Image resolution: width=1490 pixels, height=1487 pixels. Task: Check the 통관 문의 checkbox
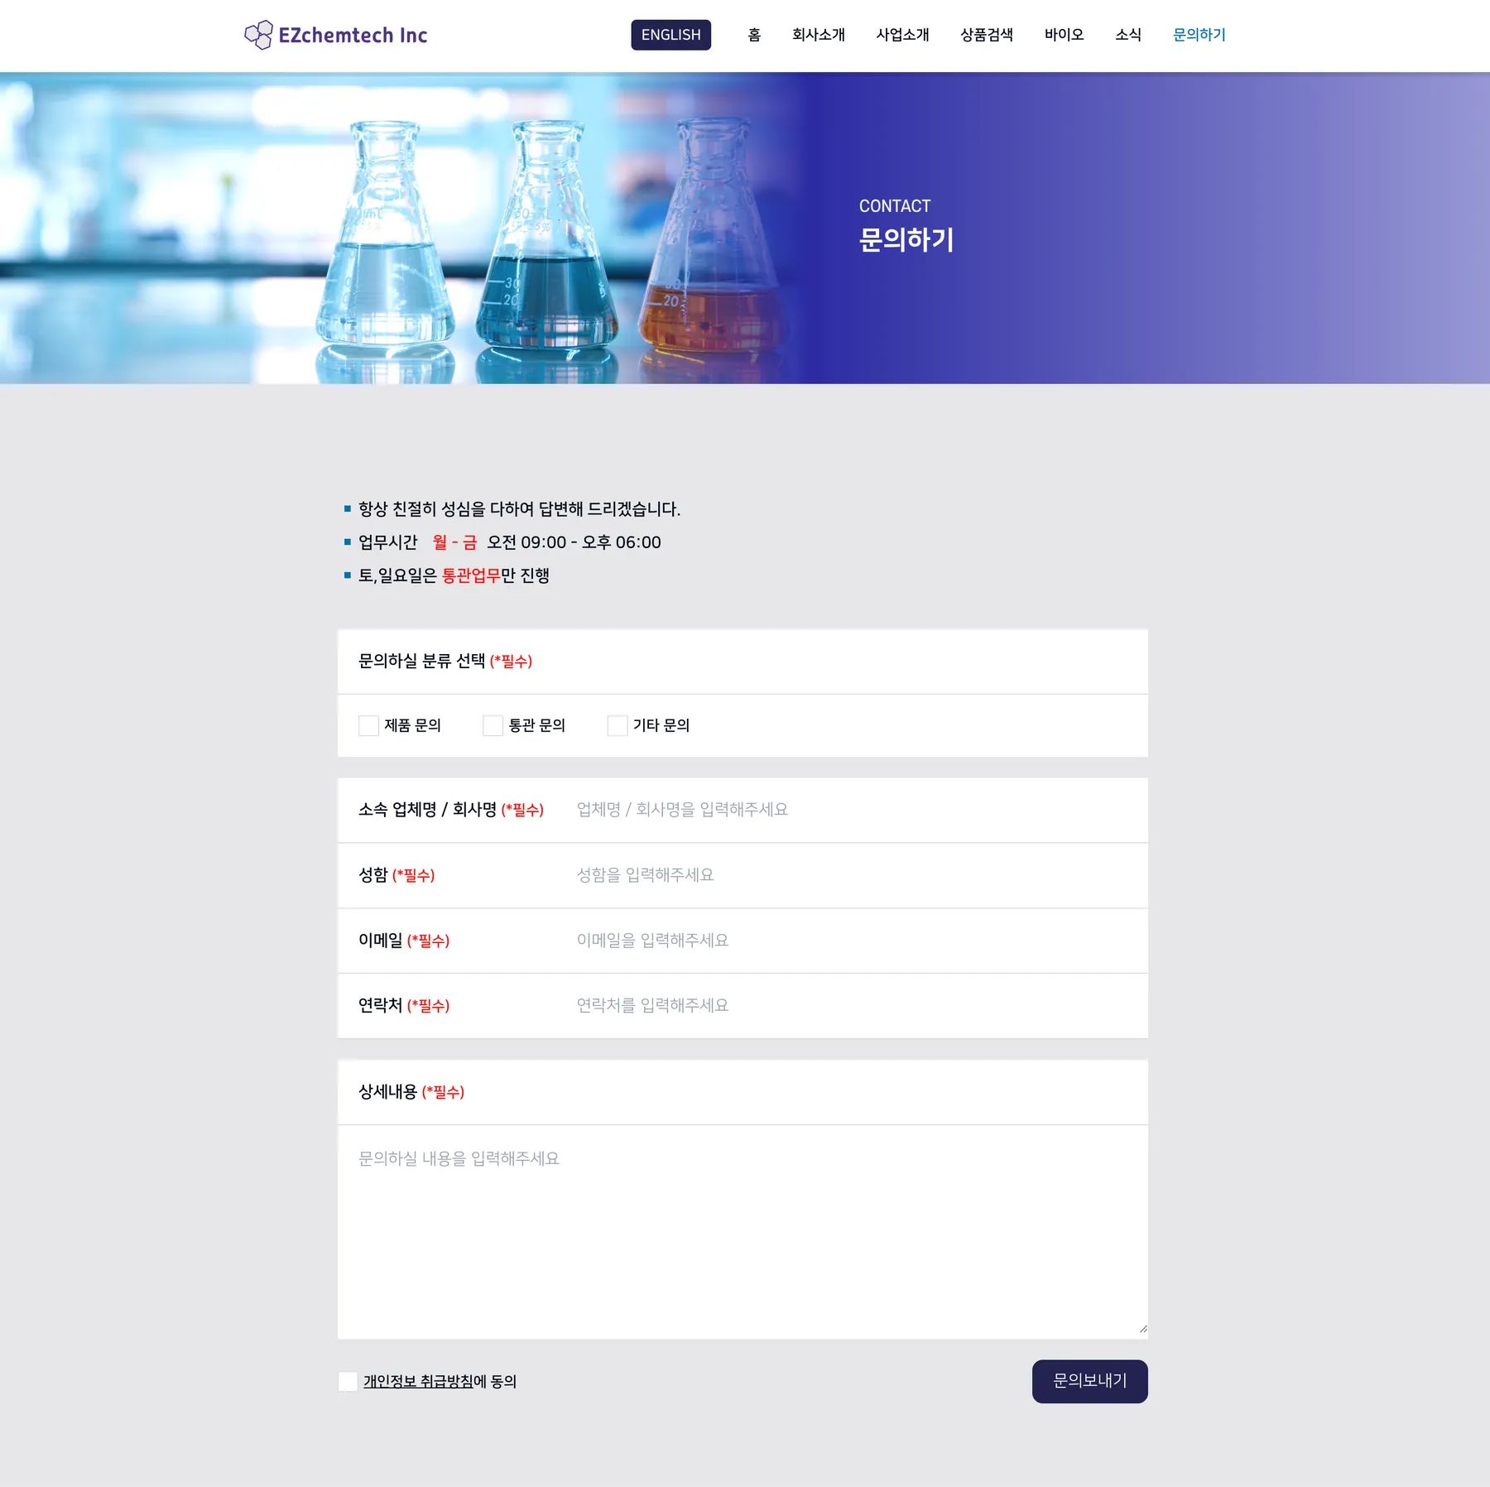coord(493,726)
